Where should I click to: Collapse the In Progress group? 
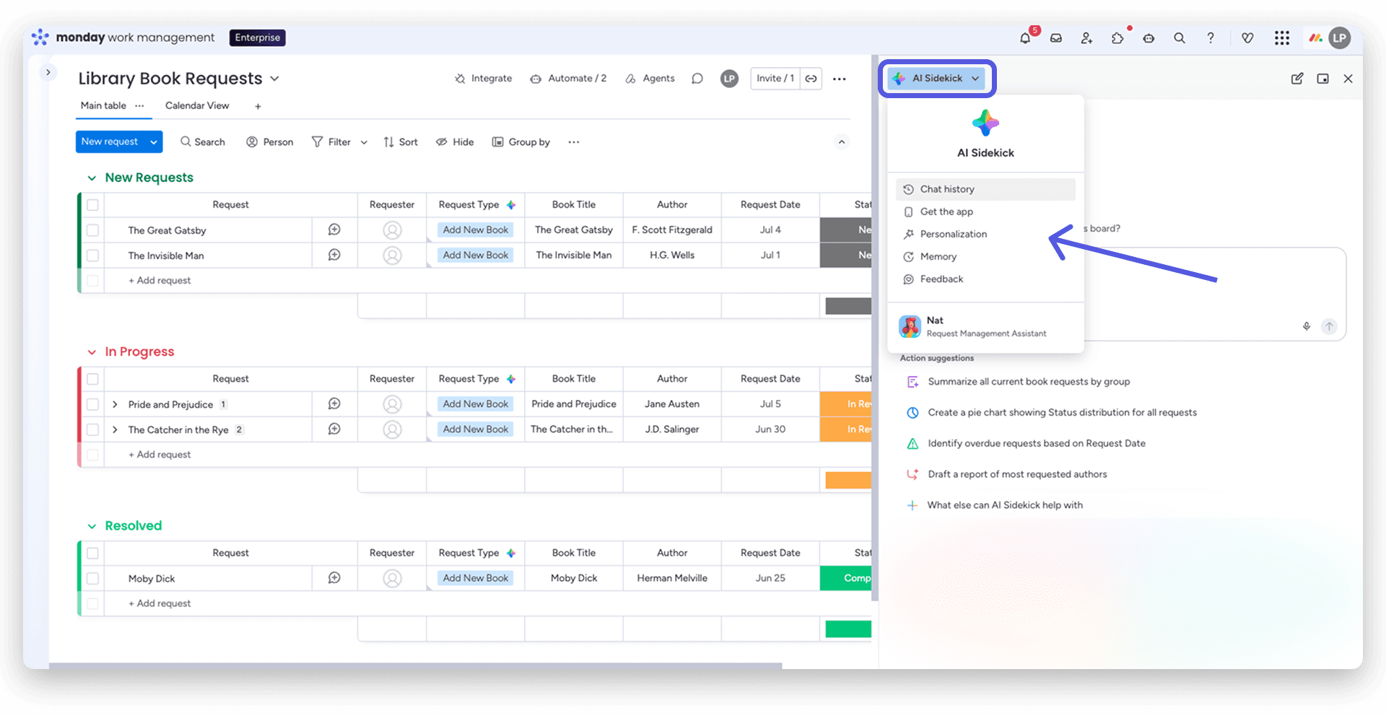(92, 352)
